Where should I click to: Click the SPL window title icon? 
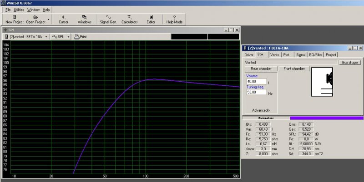coord(5,30)
